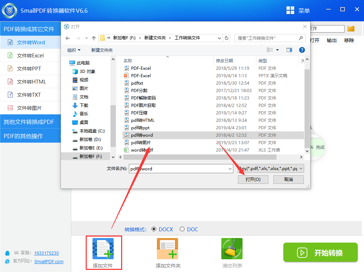
Task: Refresh the folder path
Action: coord(227,38)
